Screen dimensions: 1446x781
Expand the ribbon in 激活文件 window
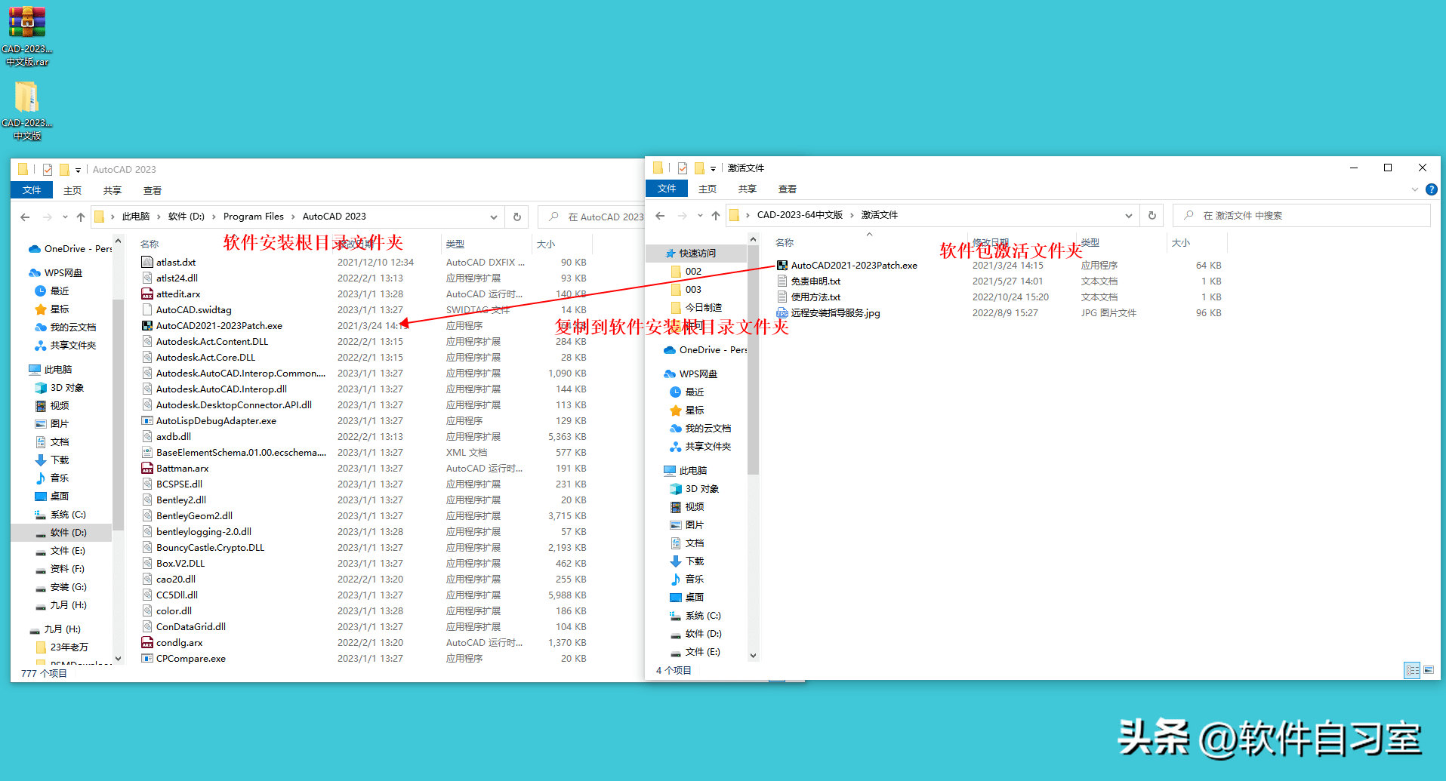[1415, 189]
